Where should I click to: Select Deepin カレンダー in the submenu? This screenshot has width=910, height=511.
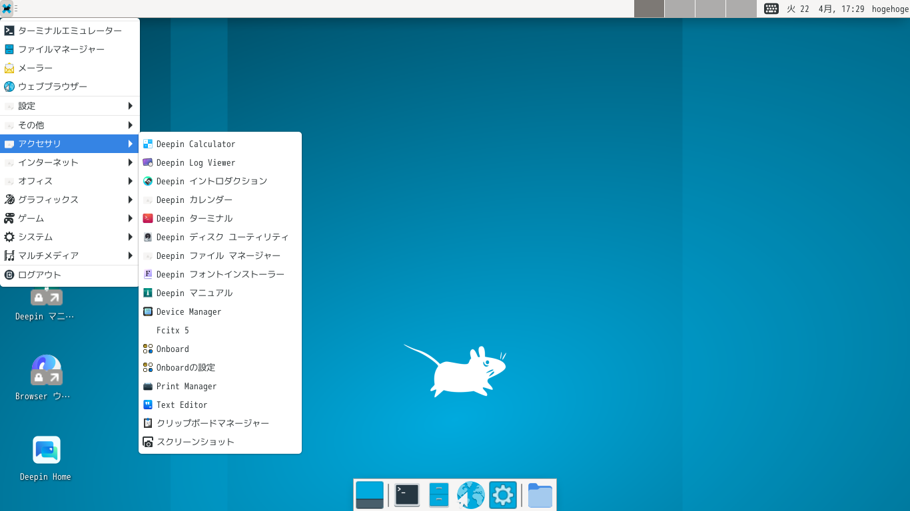[220, 200]
